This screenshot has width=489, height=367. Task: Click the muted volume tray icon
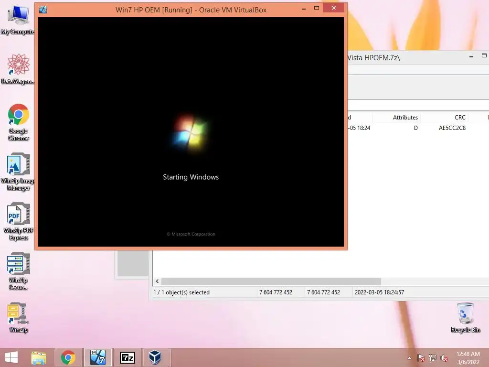click(x=444, y=358)
